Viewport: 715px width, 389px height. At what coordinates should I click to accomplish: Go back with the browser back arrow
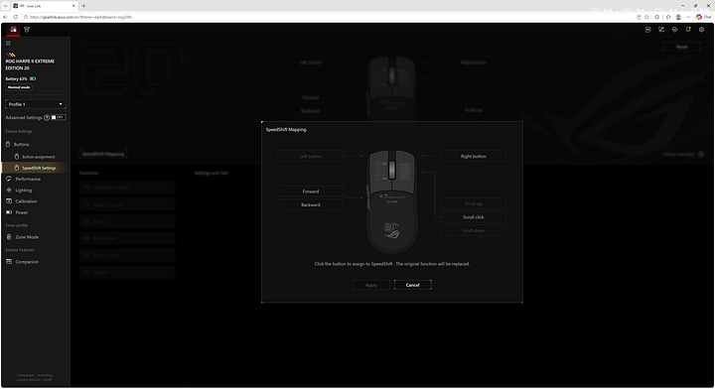pyautogui.click(x=6, y=17)
